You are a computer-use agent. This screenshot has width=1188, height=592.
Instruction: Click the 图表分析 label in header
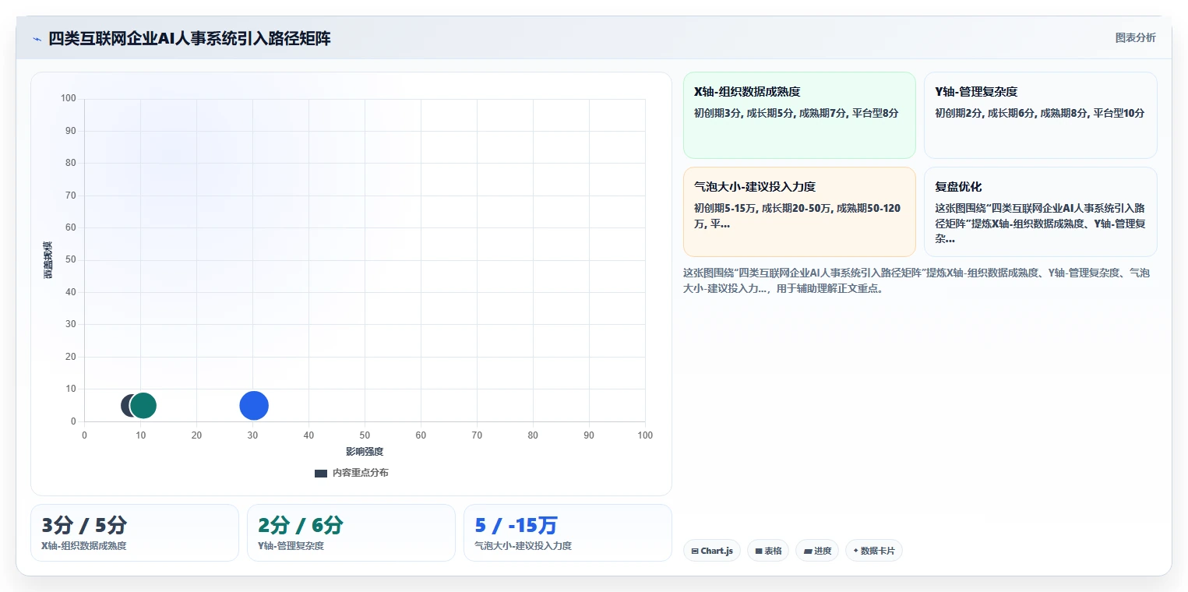(1135, 37)
